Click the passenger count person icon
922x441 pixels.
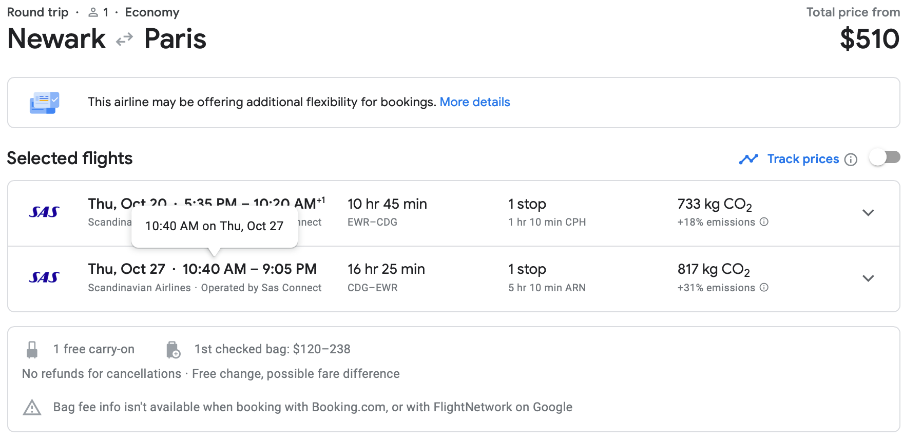coord(93,12)
